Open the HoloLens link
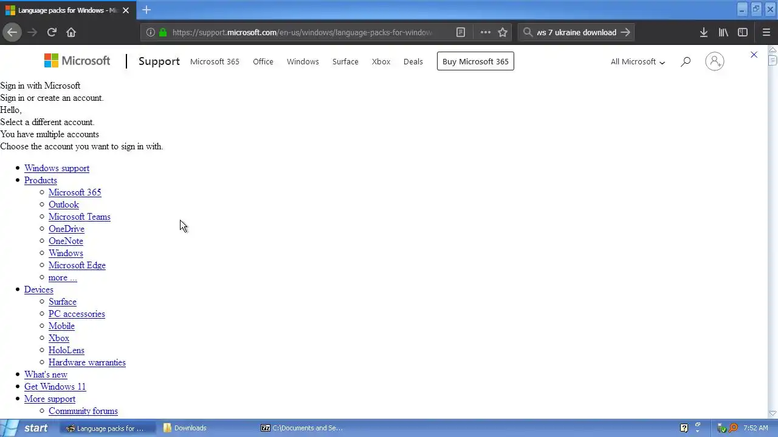The image size is (778, 437). pos(66,350)
